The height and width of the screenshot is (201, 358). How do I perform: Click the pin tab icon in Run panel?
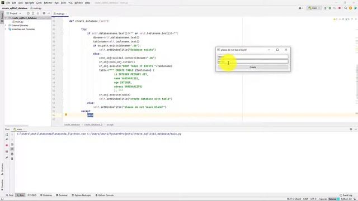click(x=7, y=157)
